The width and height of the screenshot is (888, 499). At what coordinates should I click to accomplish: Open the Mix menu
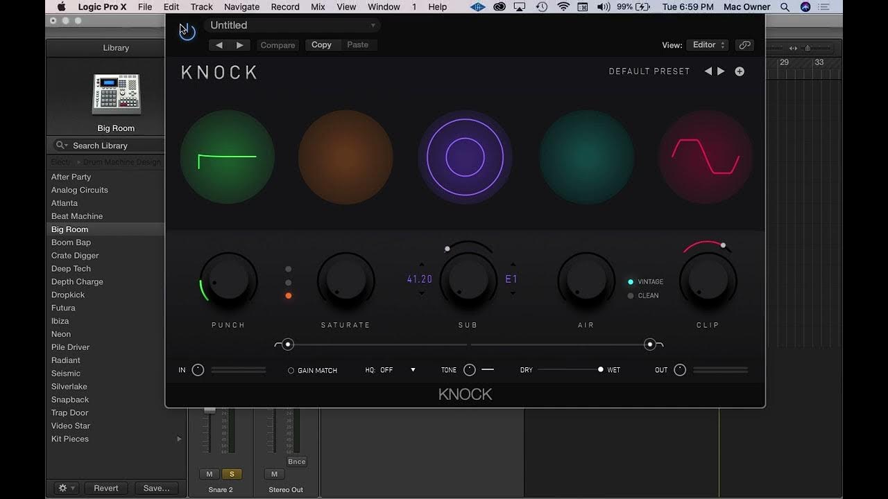click(x=318, y=7)
